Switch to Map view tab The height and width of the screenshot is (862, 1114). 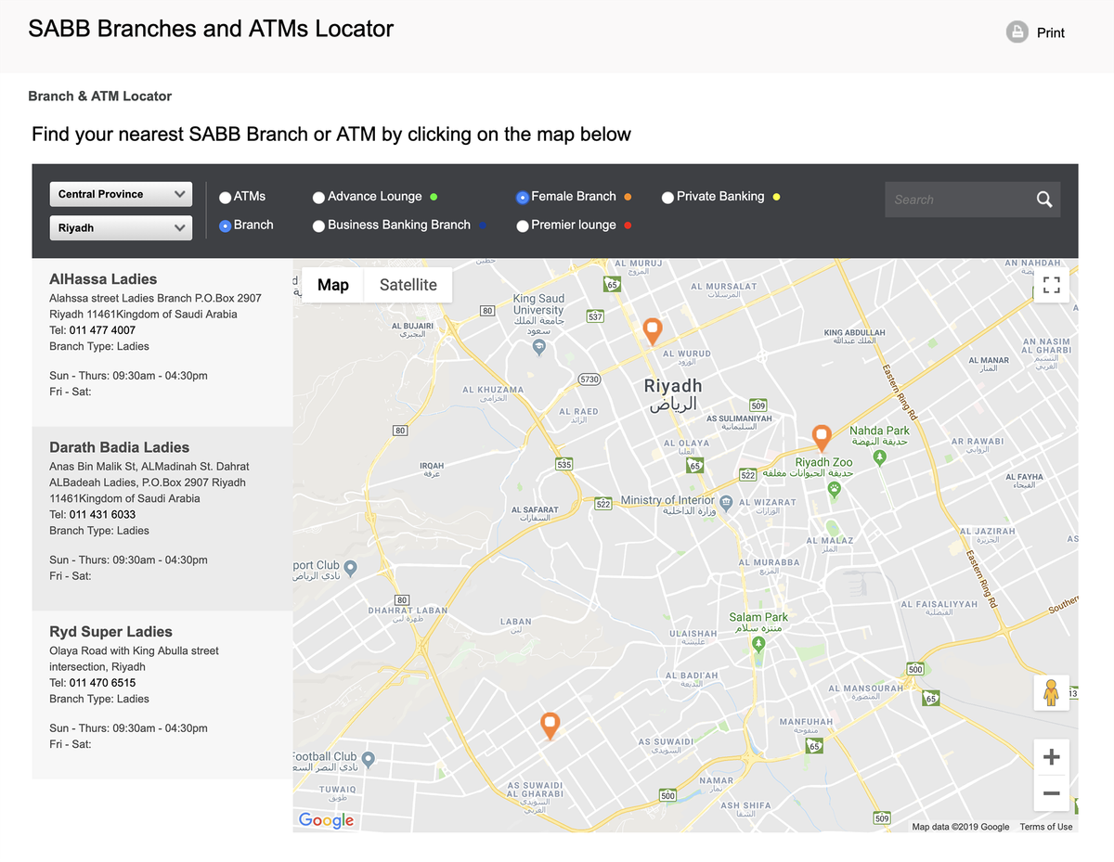333,285
